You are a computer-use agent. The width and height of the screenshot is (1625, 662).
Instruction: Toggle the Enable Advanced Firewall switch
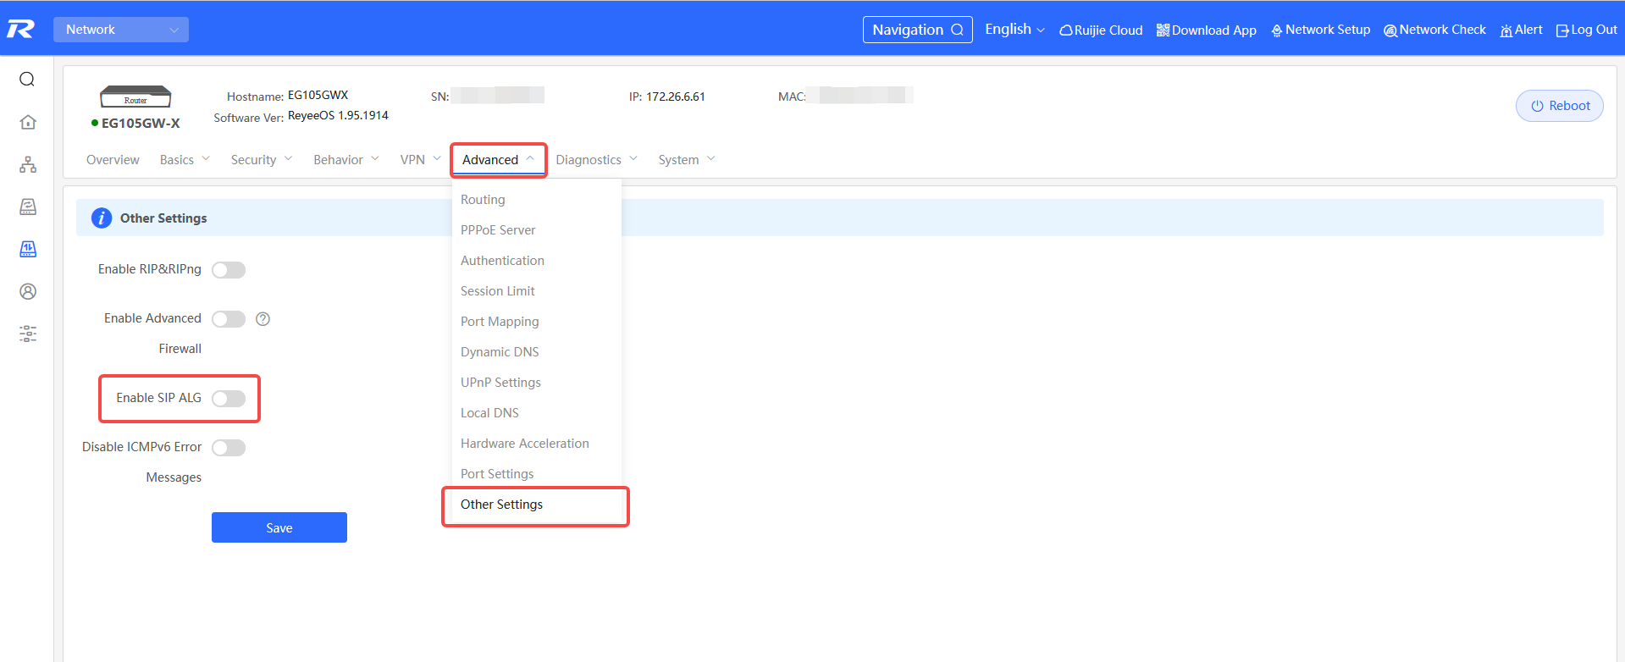pos(229,319)
